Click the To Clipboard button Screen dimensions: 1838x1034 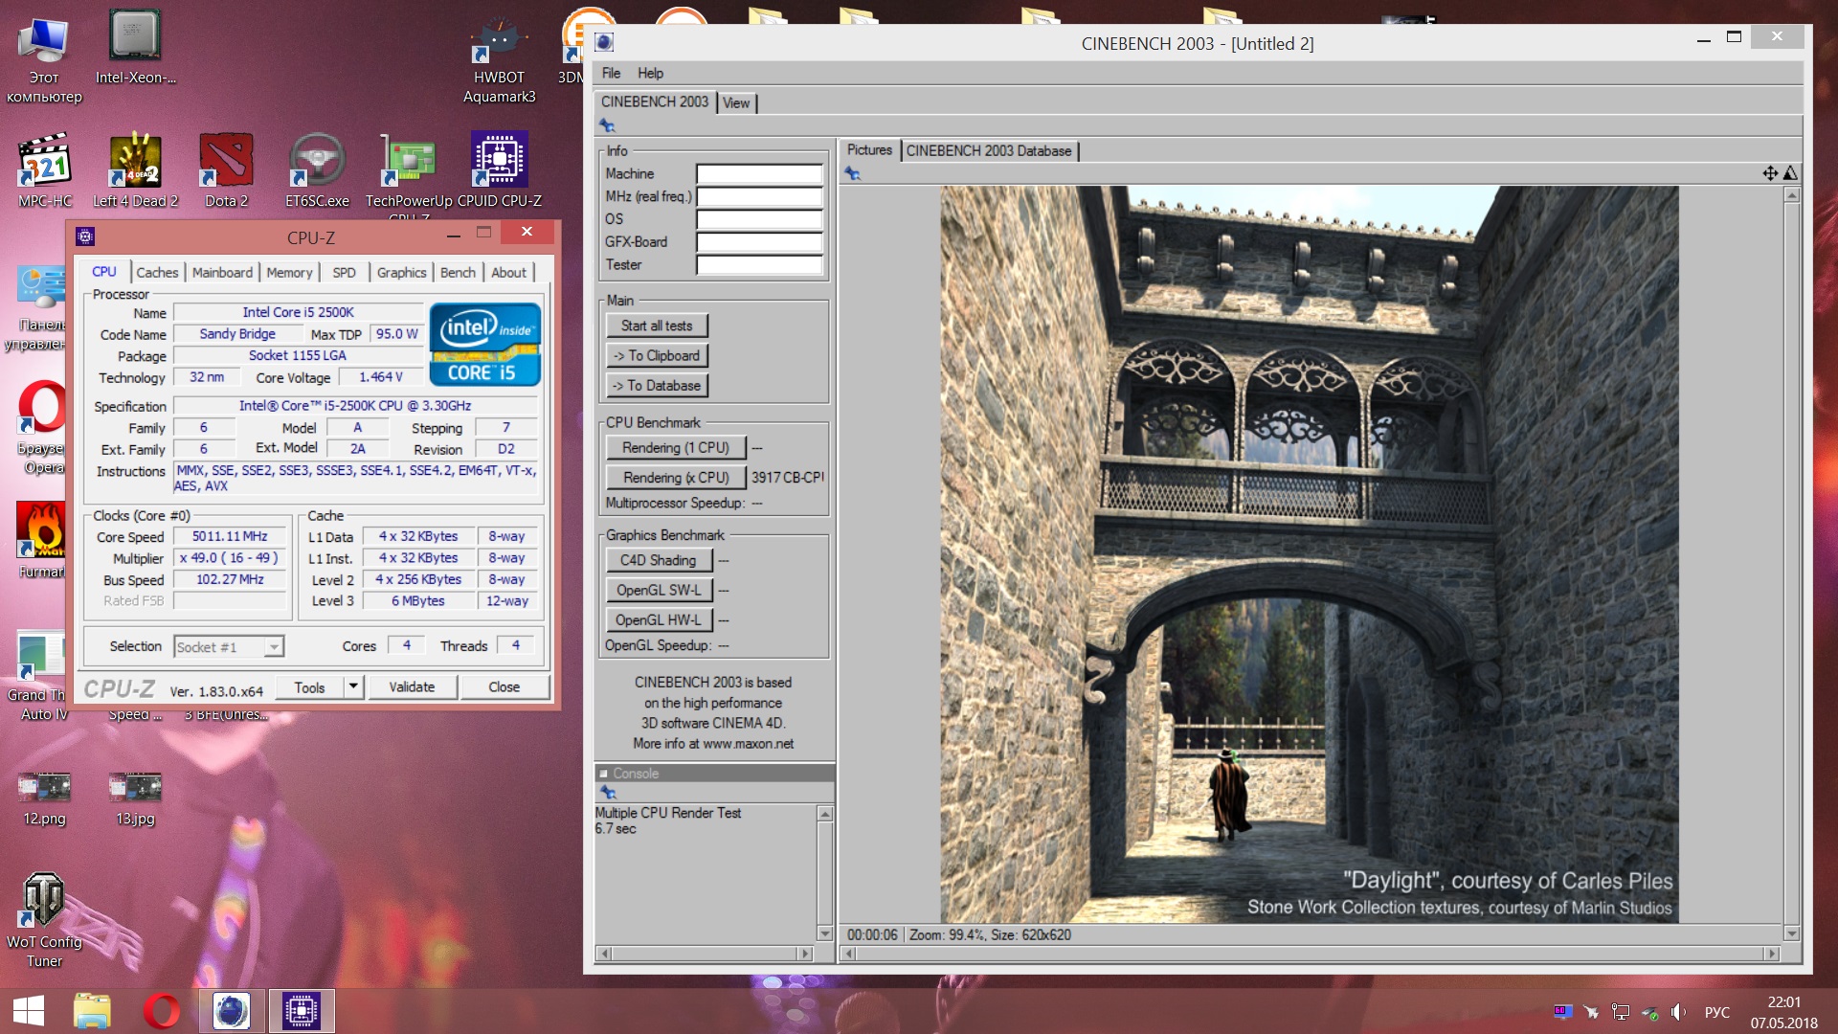click(657, 355)
